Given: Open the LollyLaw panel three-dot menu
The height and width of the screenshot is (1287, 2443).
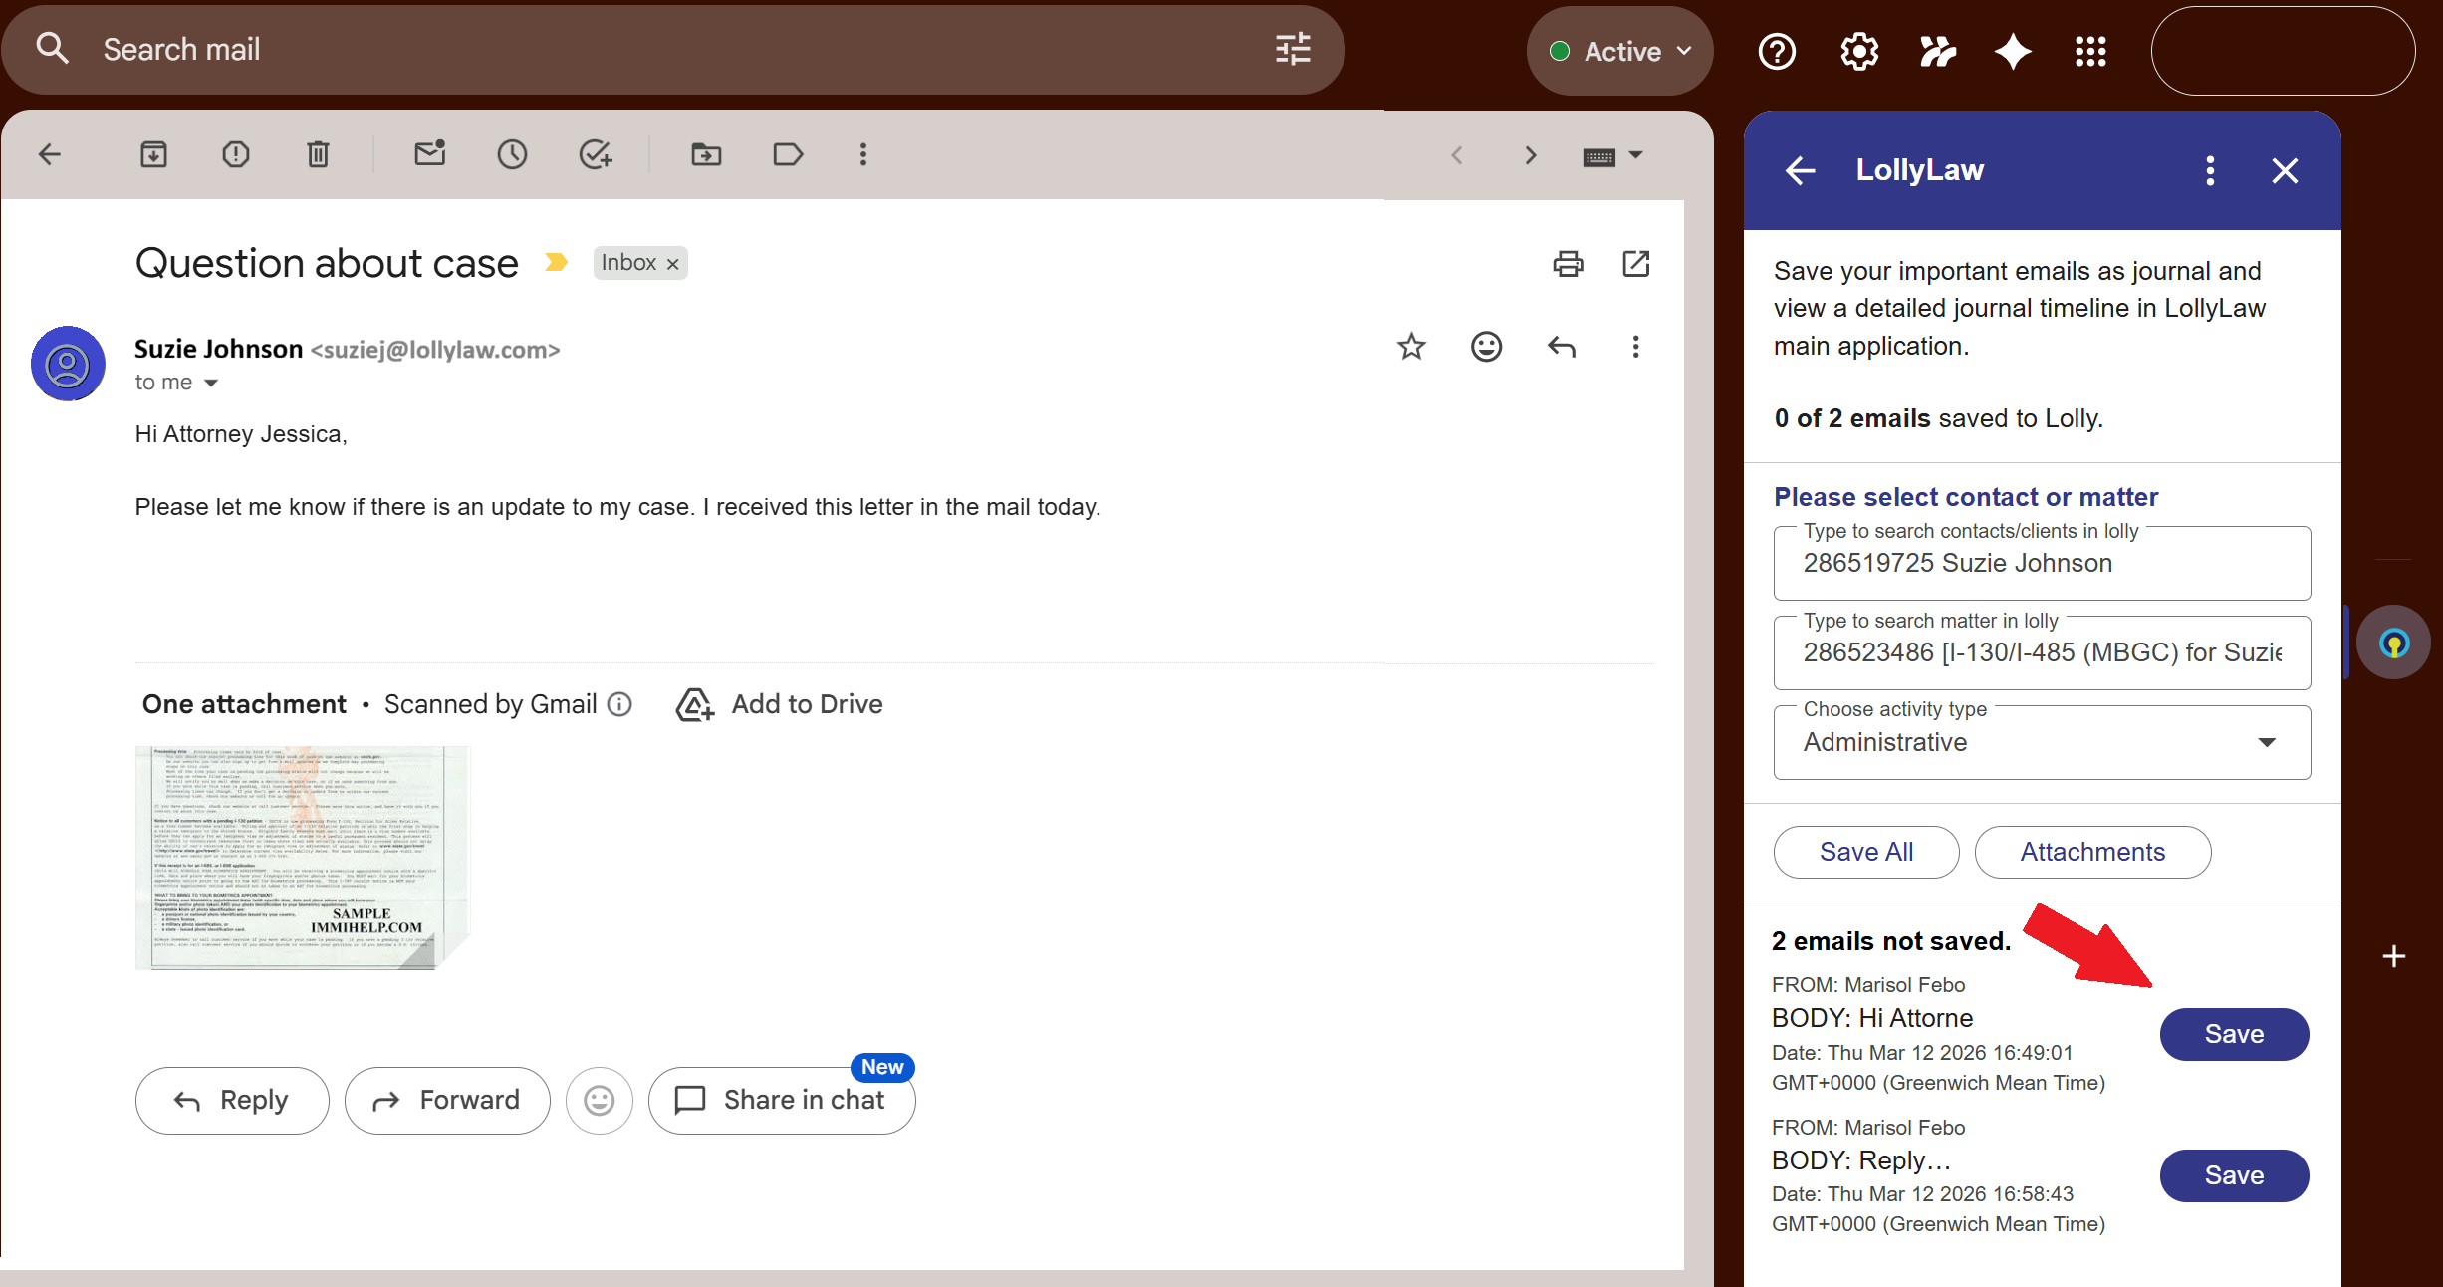Looking at the screenshot, I should pyautogui.click(x=2210, y=170).
